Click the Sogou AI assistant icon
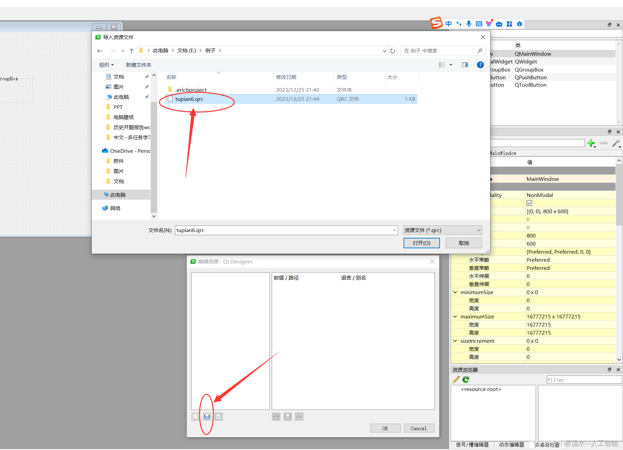The height and width of the screenshot is (450, 623). click(x=520, y=24)
